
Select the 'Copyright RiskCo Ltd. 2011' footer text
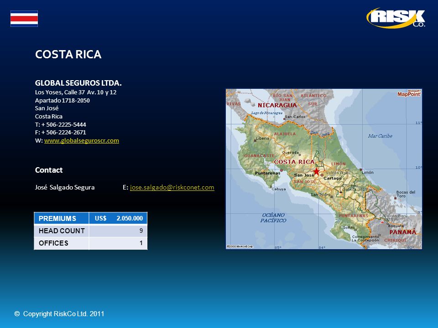coord(64,314)
